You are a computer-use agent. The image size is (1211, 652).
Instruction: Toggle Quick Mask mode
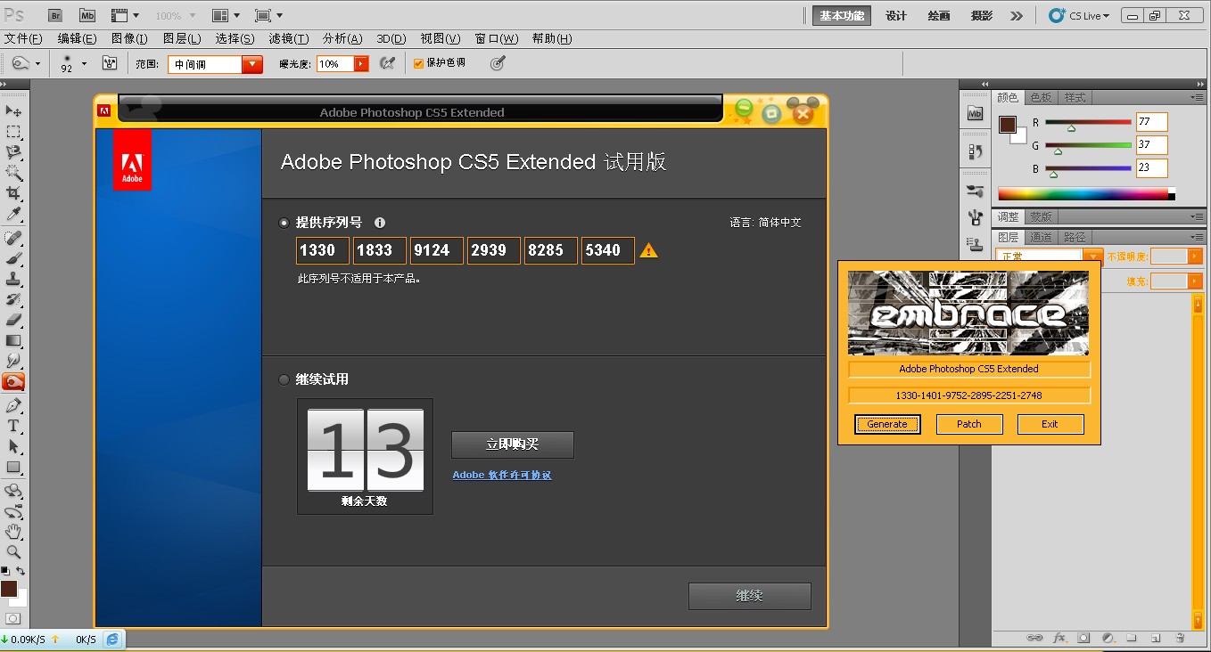point(13,618)
